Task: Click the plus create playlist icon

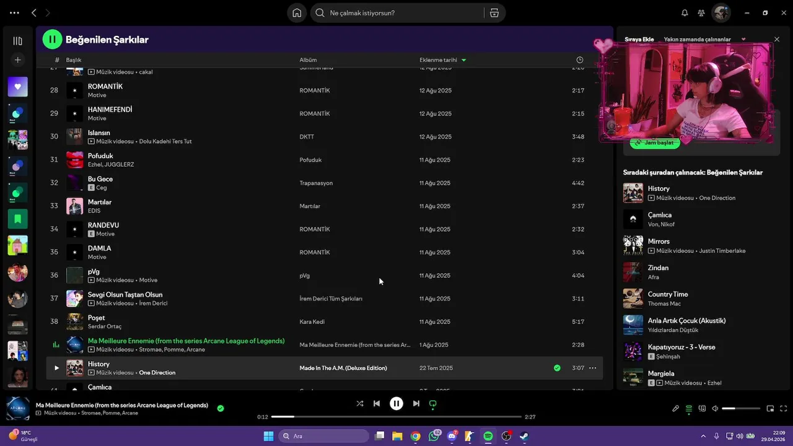Action: tap(17, 60)
